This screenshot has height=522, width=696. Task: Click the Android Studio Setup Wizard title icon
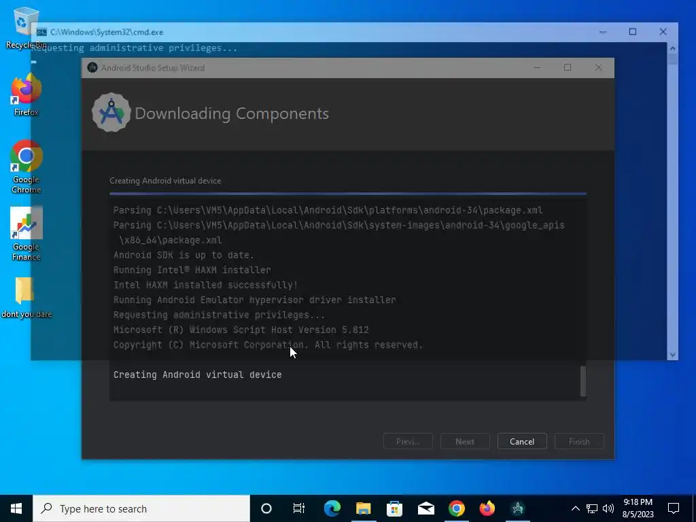tap(92, 67)
